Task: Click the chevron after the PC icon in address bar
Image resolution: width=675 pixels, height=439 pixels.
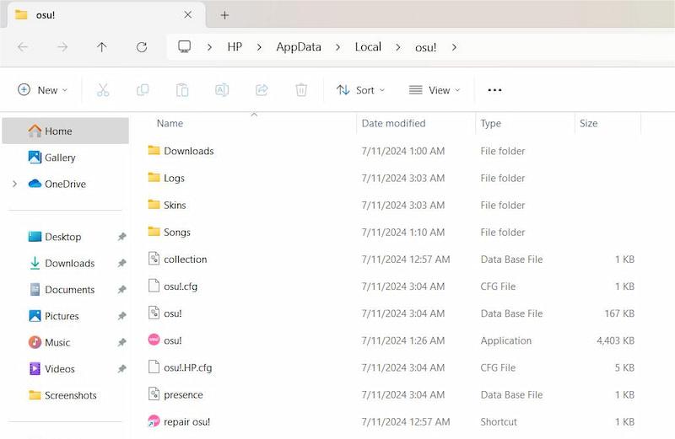Action: click(x=209, y=47)
